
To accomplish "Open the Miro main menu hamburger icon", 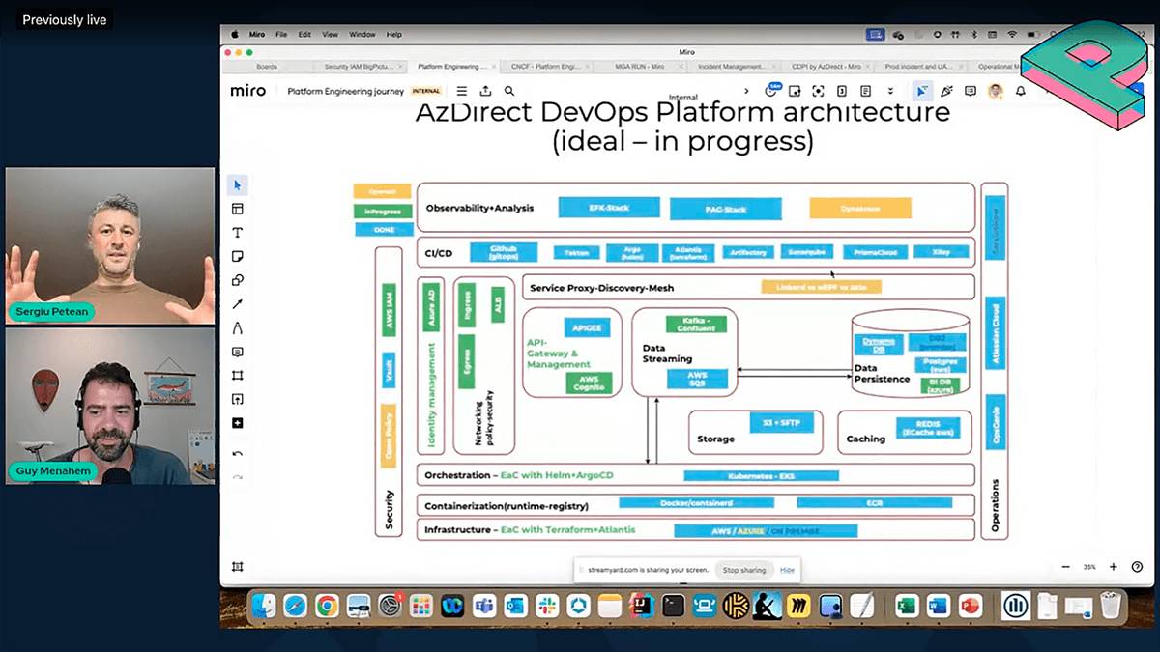I will point(462,91).
